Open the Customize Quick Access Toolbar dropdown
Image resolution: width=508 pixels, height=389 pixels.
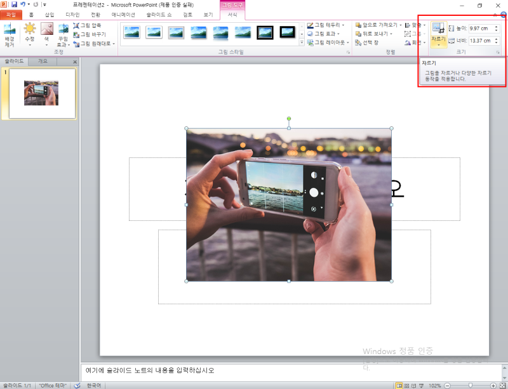44,4
